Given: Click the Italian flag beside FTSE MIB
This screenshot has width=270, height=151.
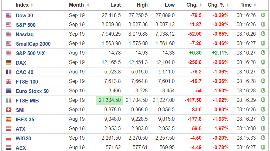Looking at the screenshot, I should 9,101.
